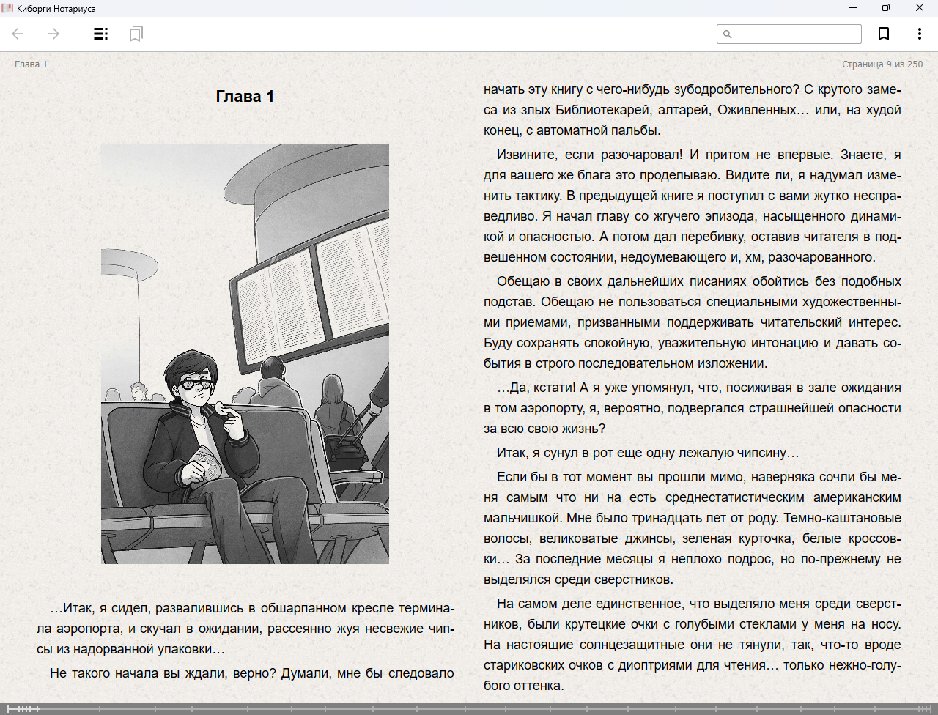Click the airport illustration of the boy
Screen dimensions: 938x715
pos(245,353)
